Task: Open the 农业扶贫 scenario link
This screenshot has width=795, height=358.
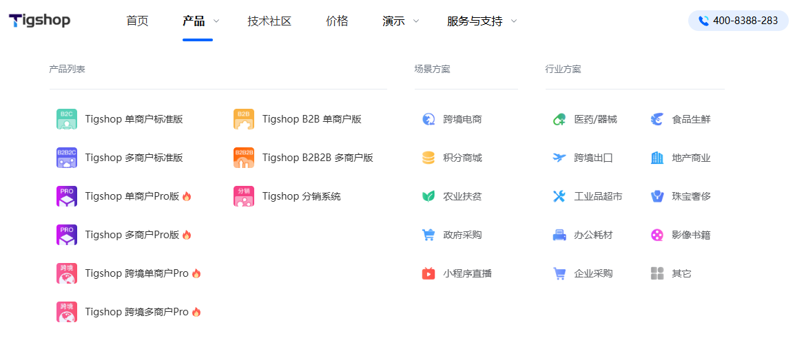Action: click(462, 196)
